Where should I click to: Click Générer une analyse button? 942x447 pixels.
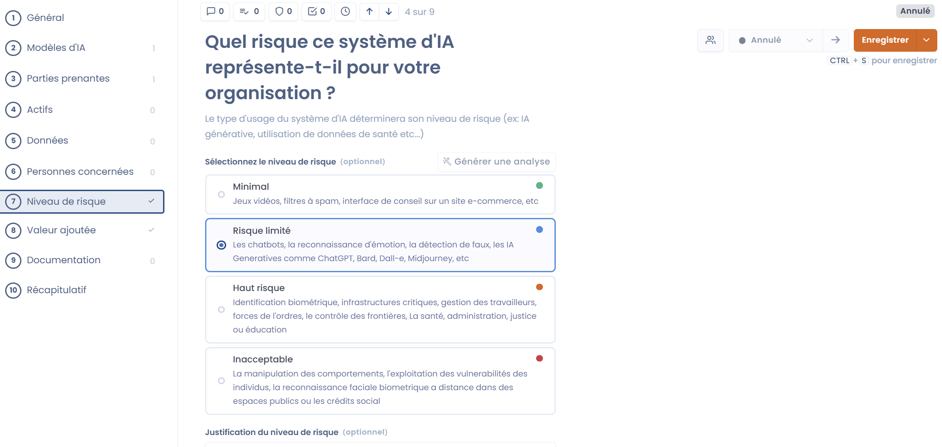[497, 162]
